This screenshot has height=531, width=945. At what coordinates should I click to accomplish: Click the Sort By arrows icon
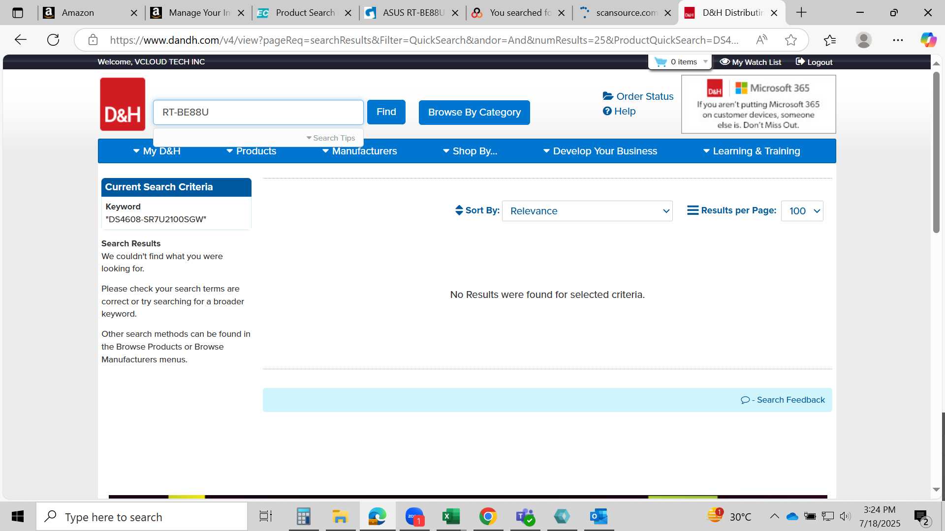click(x=459, y=210)
